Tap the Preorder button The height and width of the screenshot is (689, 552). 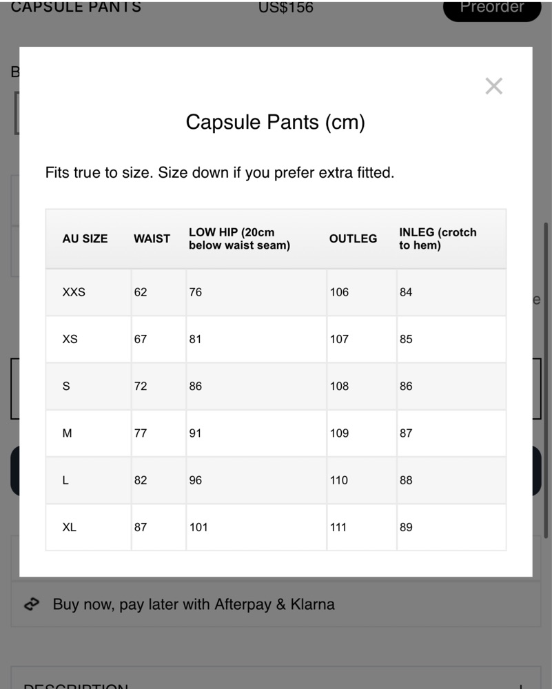(492, 9)
